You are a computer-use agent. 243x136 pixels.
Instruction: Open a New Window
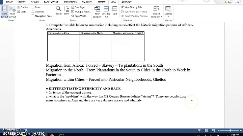97,12
